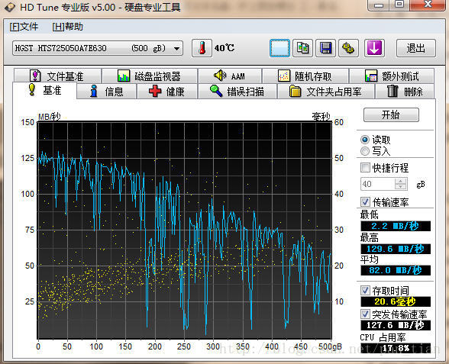449x364 pixels.
Task: Open the 额外测试 tab
Action: coord(392,76)
